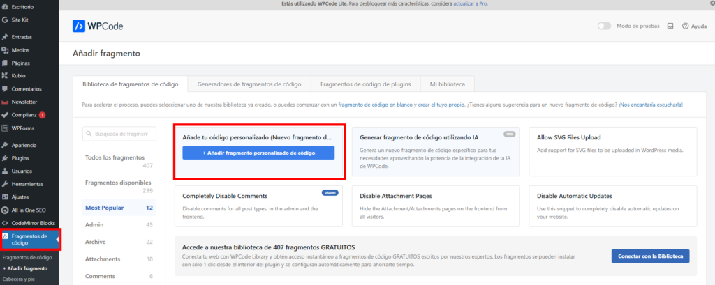The width and height of the screenshot is (715, 285).
Task: Click the Site Kit Google icon
Action: (x=5, y=20)
